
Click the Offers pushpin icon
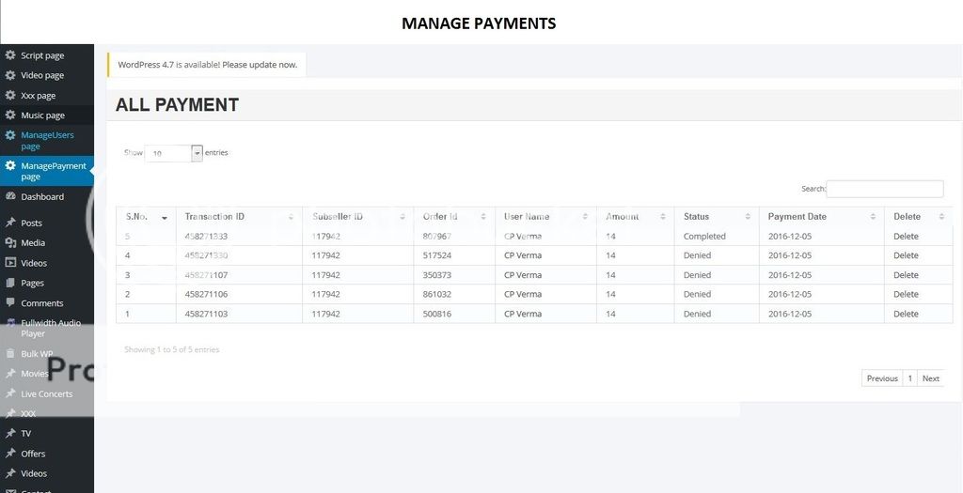(9, 454)
